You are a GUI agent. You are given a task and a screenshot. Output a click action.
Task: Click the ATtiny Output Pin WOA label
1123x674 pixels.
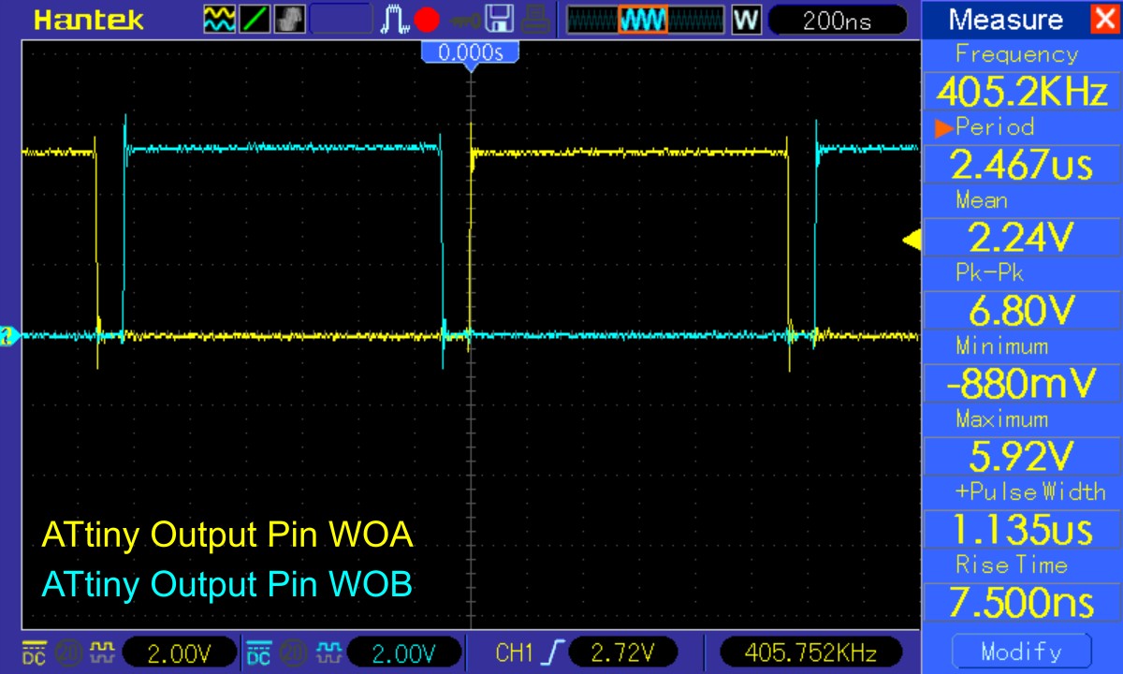pos(227,535)
